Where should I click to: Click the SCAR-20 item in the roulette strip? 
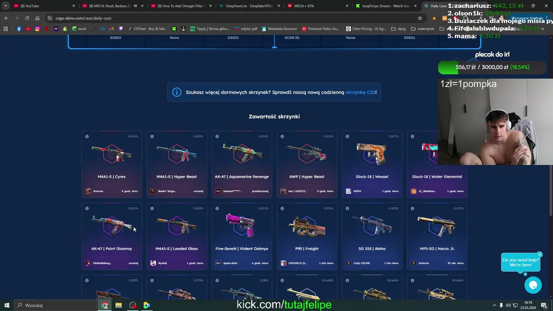(292, 38)
